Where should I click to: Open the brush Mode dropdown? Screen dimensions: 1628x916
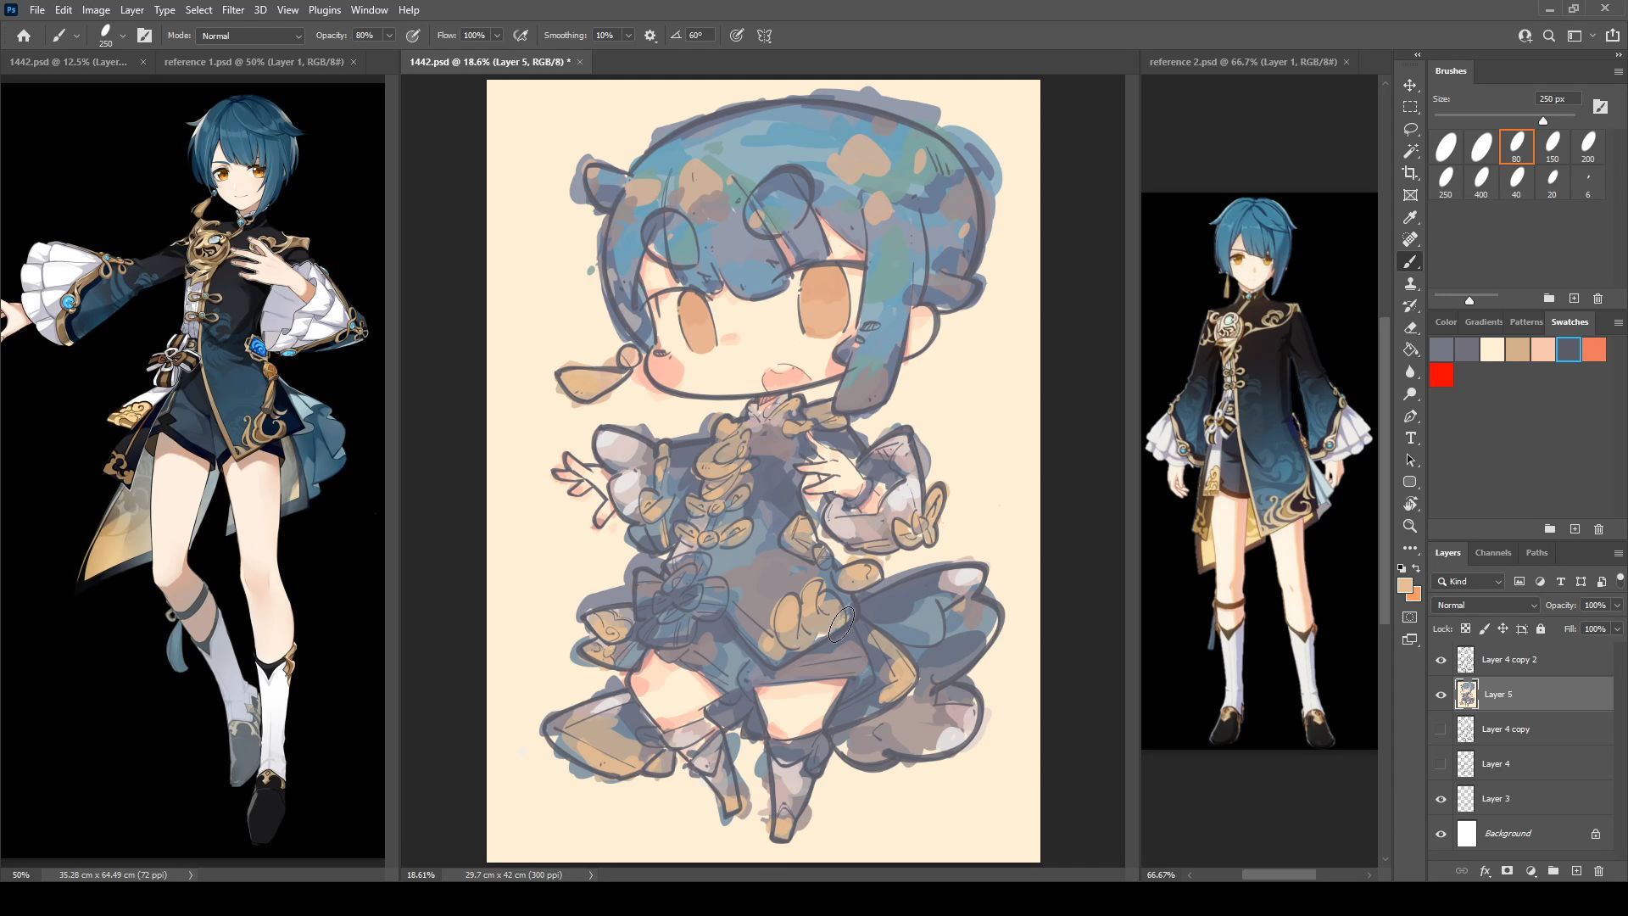(250, 36)
